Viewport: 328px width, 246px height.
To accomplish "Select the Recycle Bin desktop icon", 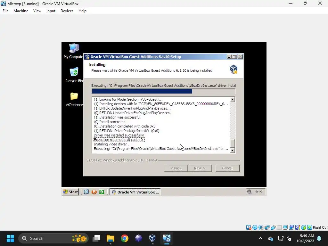I will point(74,75).
